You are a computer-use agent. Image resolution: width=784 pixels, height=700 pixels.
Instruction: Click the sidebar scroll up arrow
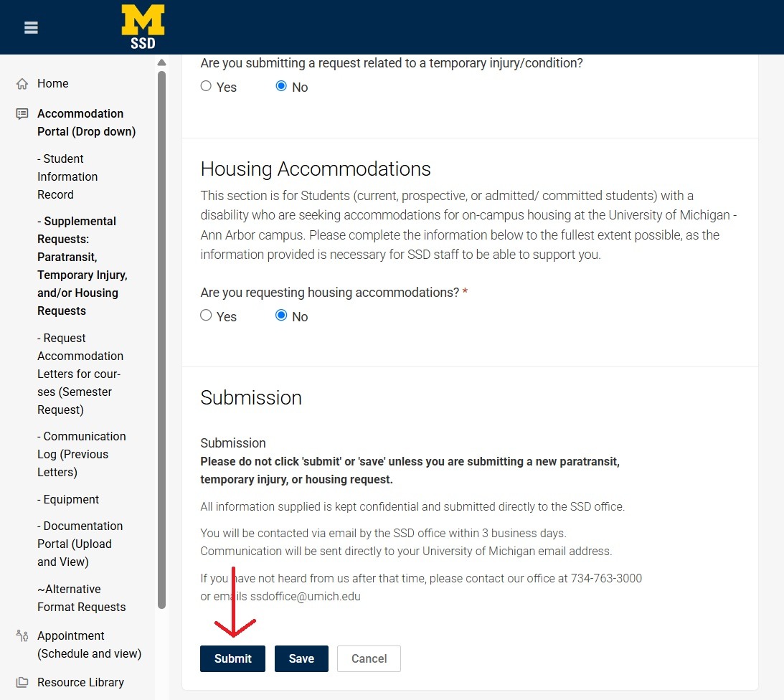161,62
